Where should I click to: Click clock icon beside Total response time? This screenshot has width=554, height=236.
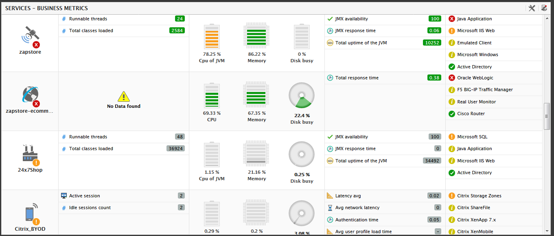coord(330,78)
